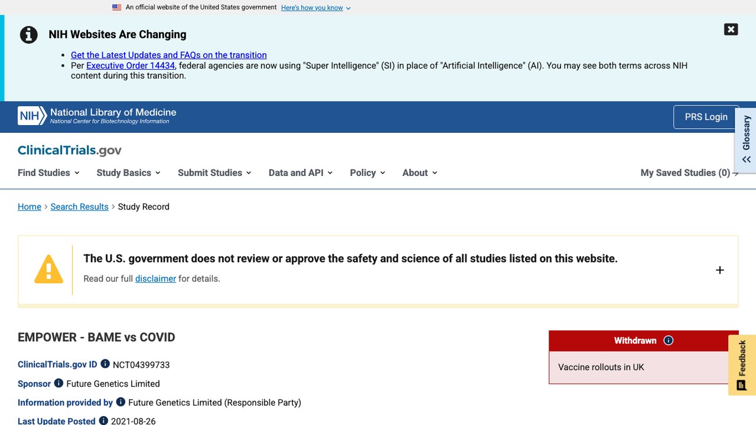Click the info icon next to Information provided by
The height and width of the screenshot is (425, 756).
[120, 402]
